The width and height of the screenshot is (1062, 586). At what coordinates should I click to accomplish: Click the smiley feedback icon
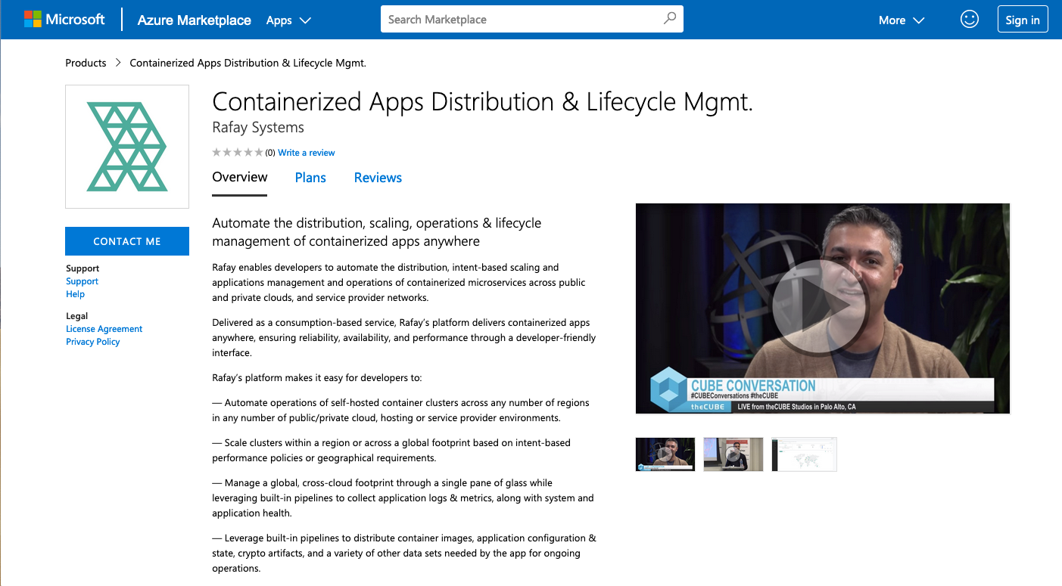click(970, 20)
